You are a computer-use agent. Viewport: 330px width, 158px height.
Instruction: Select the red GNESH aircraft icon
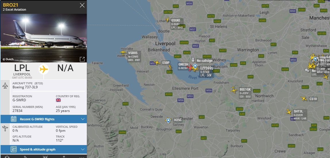coord(190,67)
